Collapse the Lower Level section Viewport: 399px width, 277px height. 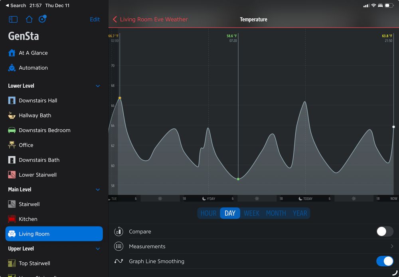point(98,86)
